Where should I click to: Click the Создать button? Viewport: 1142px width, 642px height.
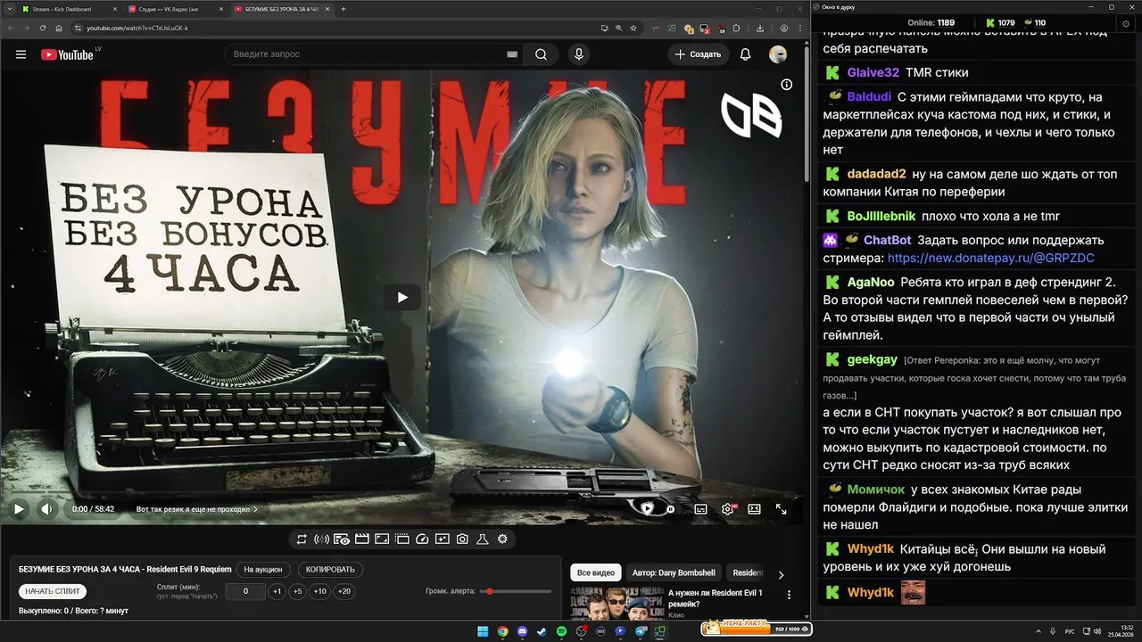(x=698, y=54)
